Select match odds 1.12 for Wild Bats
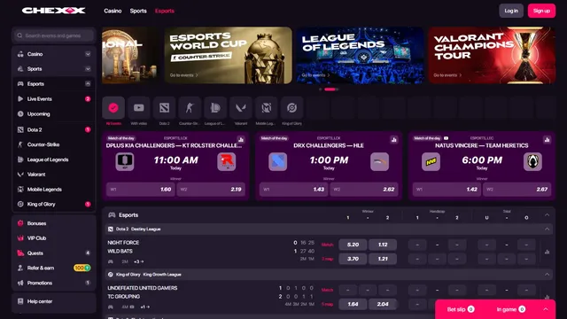The height and width of the screenshot is (319, 567). pos(383,245)
